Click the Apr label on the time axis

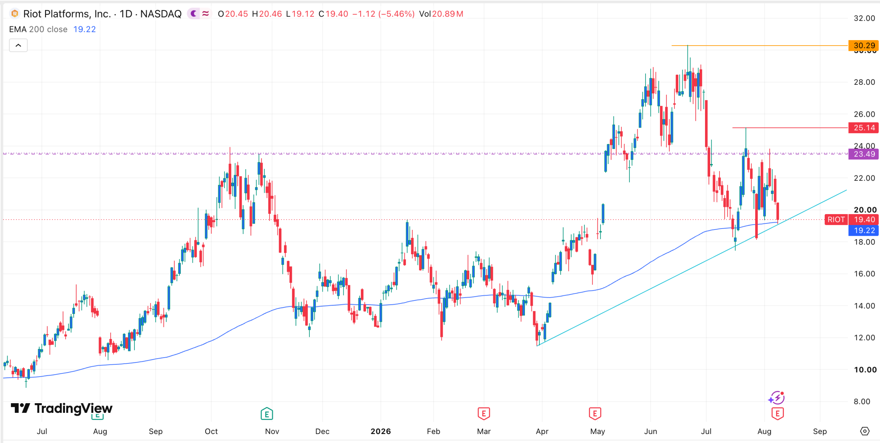542,431
